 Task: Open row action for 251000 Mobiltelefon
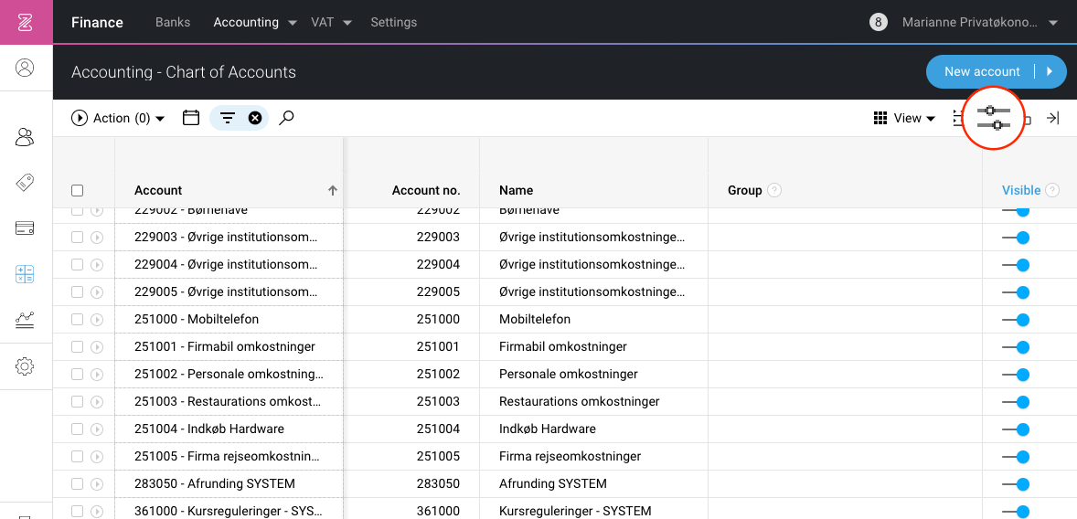[97, 319]
